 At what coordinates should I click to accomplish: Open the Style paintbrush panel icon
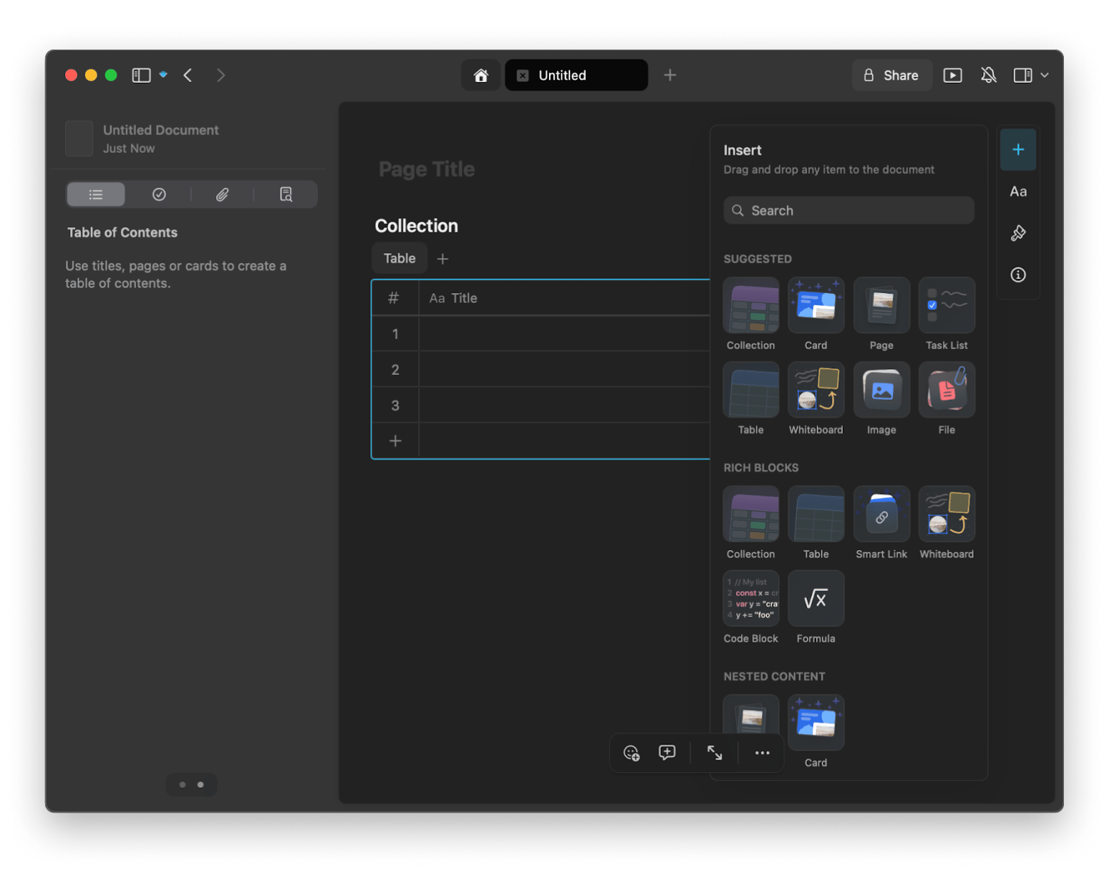[1018, 234]
